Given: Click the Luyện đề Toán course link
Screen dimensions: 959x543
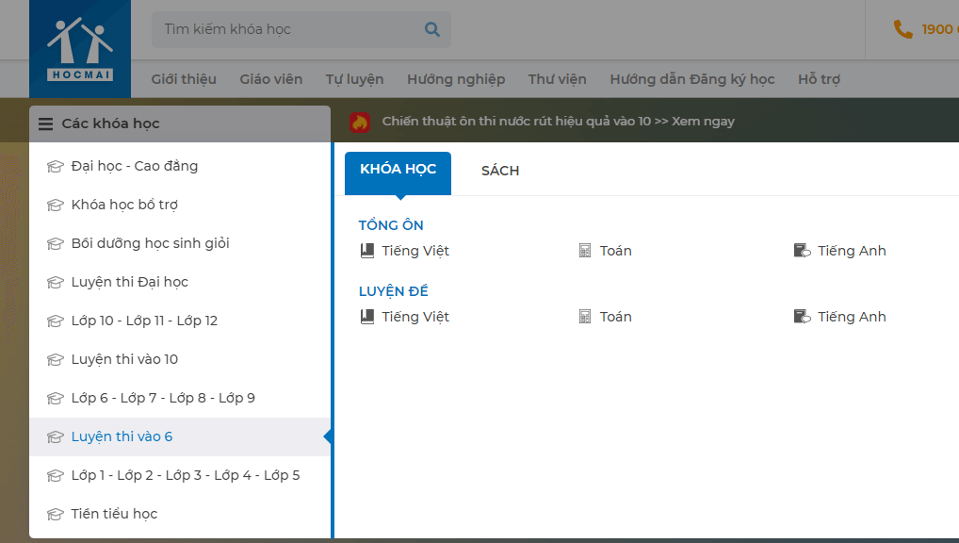Looking at the screenshot, I should (x=615, y=317).
